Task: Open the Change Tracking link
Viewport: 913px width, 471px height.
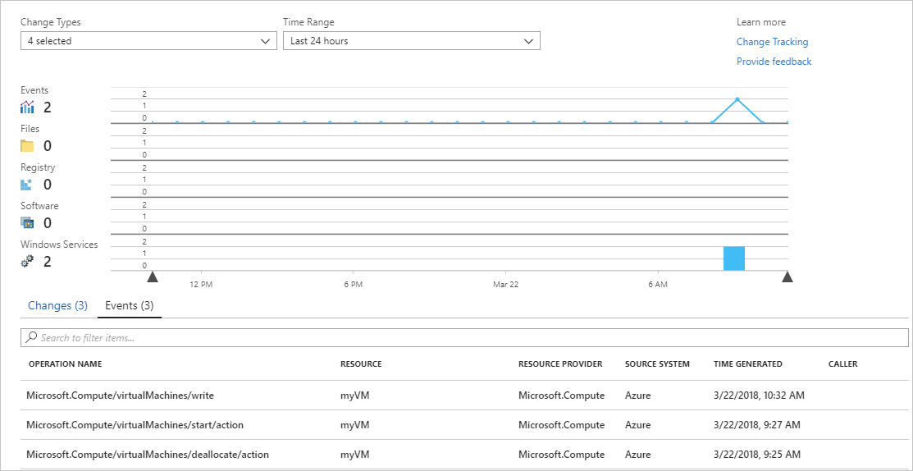Action: pyautogui.click(x=772, y=42)
